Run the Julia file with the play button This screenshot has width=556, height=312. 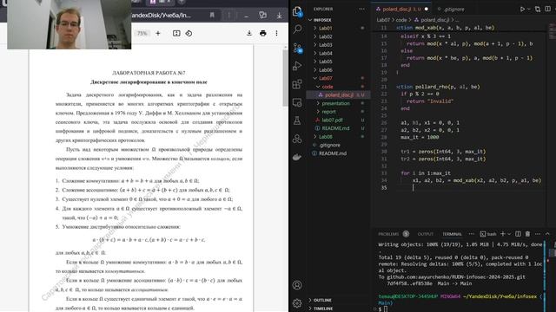click(522, 10)
